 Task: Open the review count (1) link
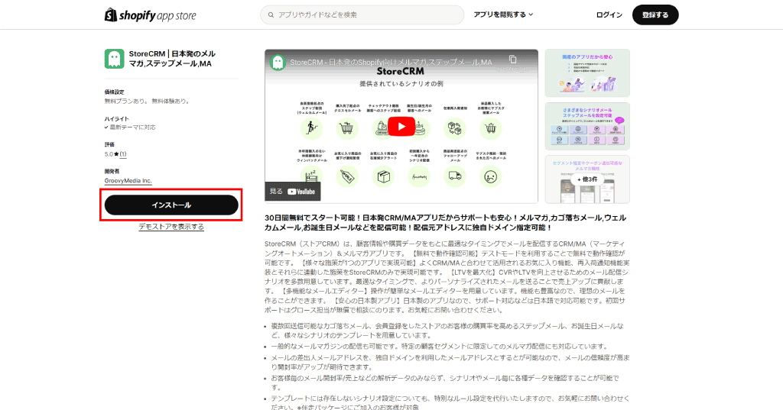[x=123, y=154]
